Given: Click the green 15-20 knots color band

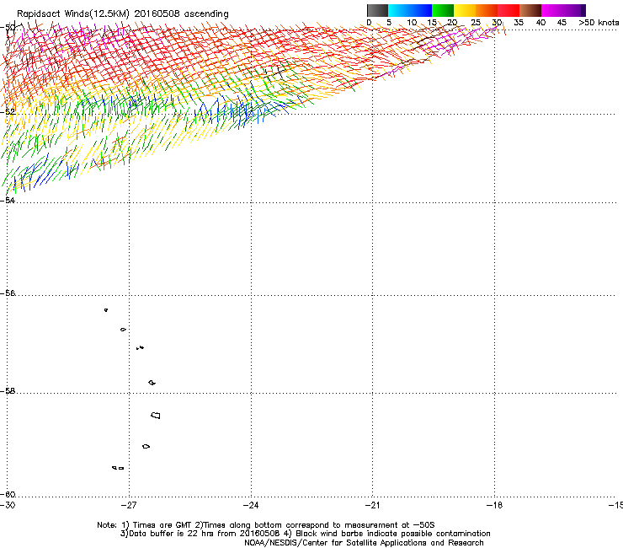Looking at the screenshot, I should (443, 10).
